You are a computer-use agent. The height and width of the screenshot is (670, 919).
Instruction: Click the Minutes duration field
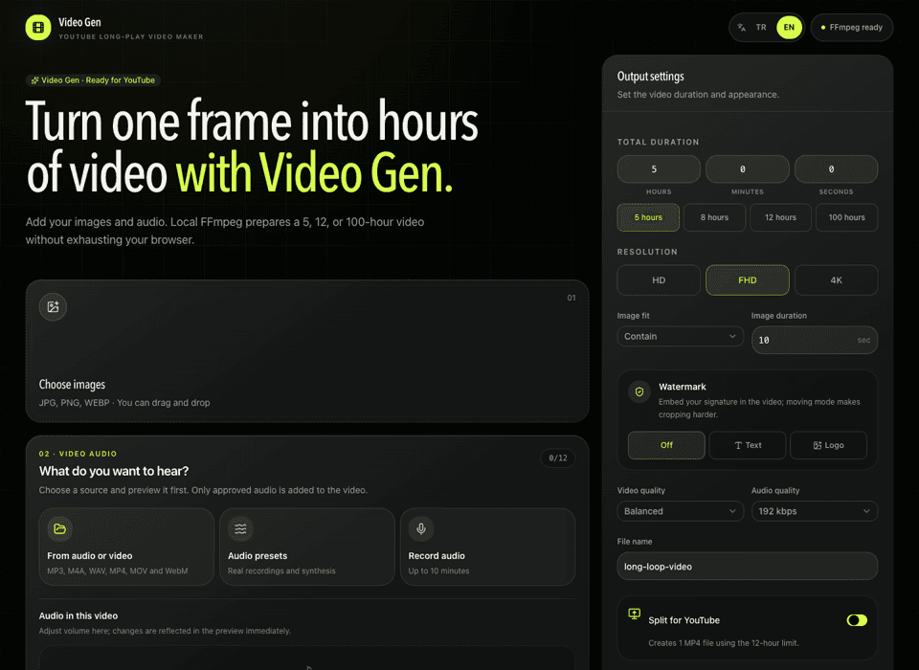(748, 169)
